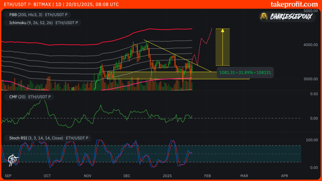The width and height of the screenshot is (322, 181).
Task: Open the ETH/USDT P symbol selector
Action: [18, 4]
